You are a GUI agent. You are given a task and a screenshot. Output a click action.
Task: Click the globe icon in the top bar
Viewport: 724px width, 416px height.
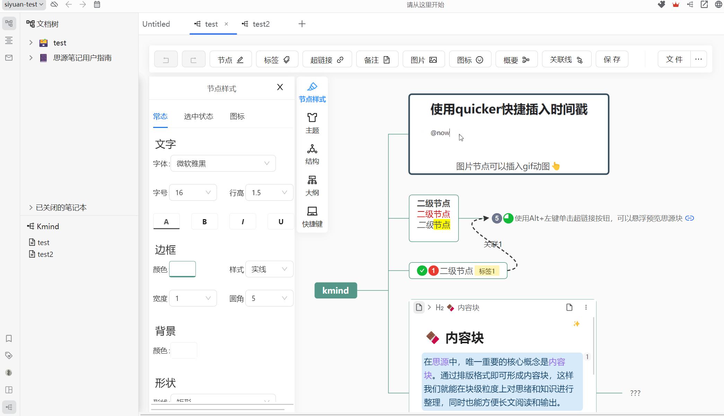(x=719, y=5)
